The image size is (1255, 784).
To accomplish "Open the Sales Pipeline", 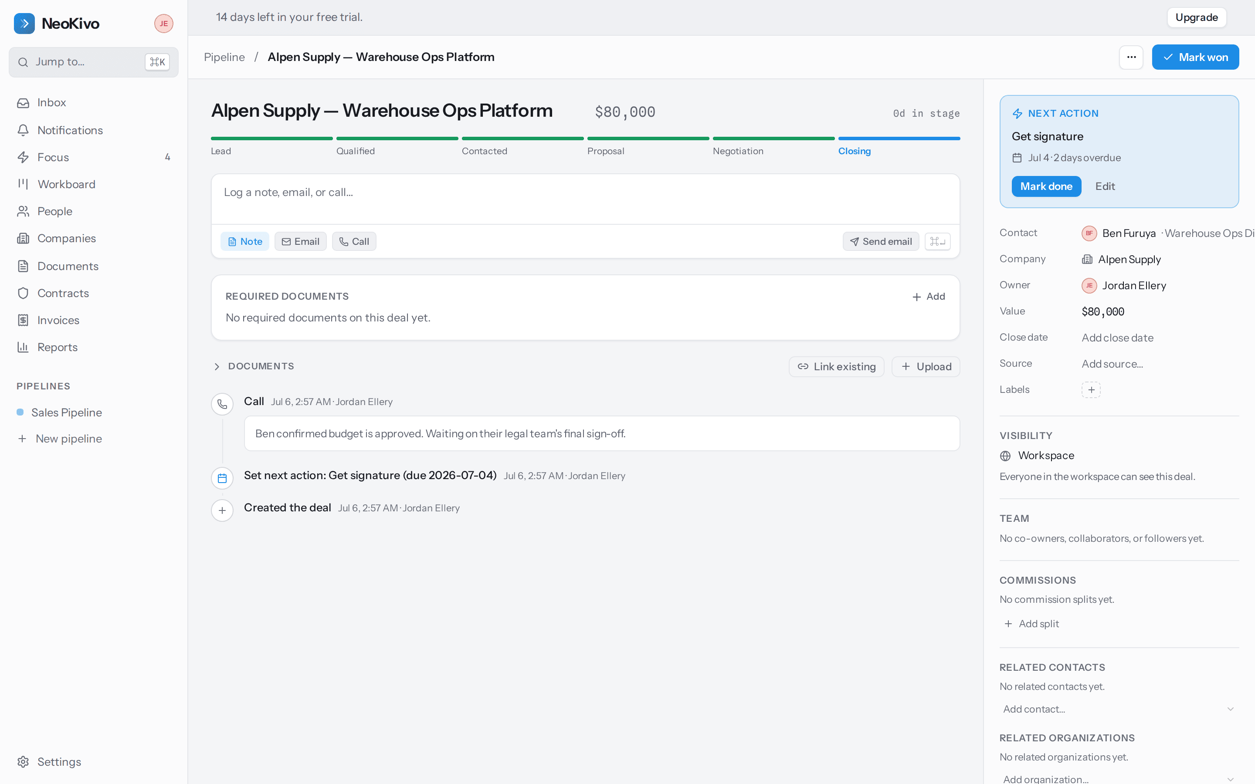I will pos(93,412).
